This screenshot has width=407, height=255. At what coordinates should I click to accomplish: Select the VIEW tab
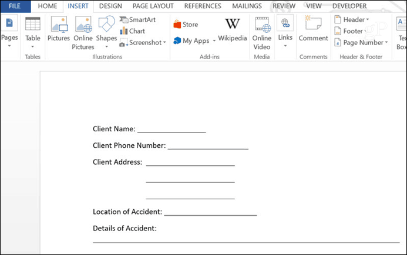pos(314,6)
